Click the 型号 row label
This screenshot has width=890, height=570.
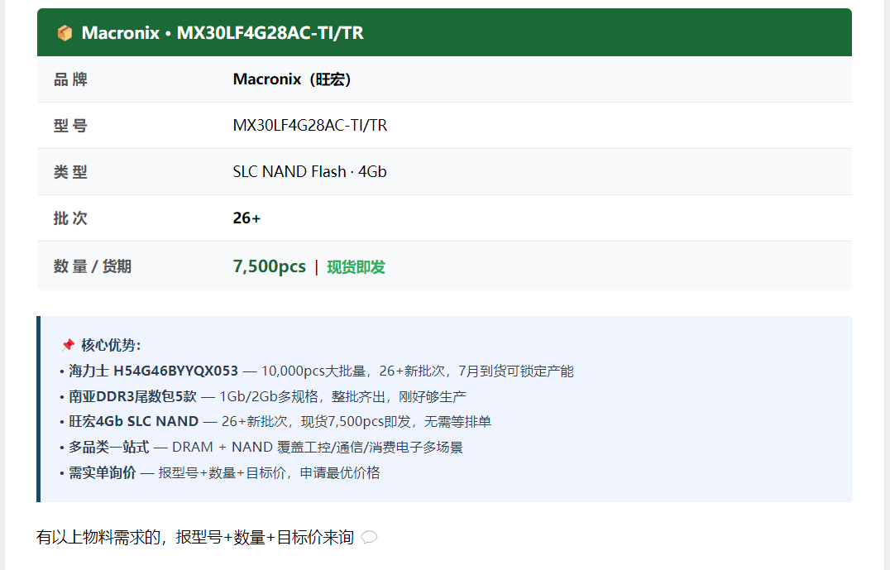tap(70, 126)
